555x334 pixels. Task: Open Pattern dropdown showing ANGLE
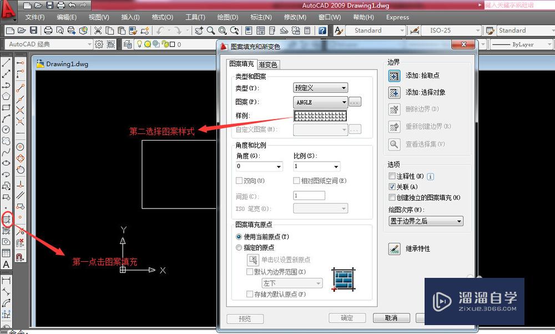pos(320,102)
